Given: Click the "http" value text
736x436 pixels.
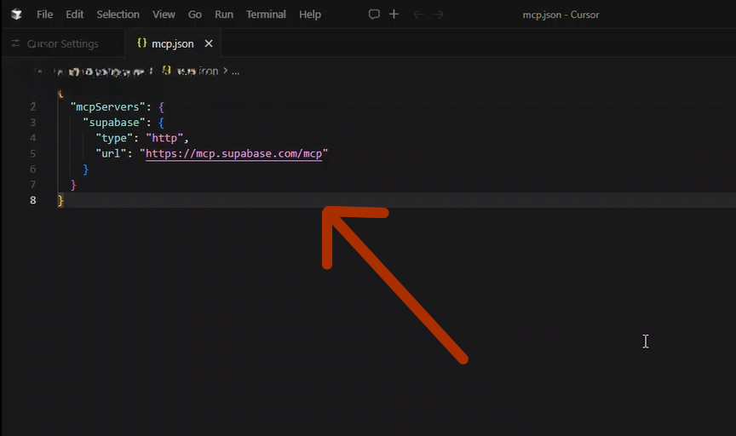Looking at the screenshot, I should coord(164,138).
